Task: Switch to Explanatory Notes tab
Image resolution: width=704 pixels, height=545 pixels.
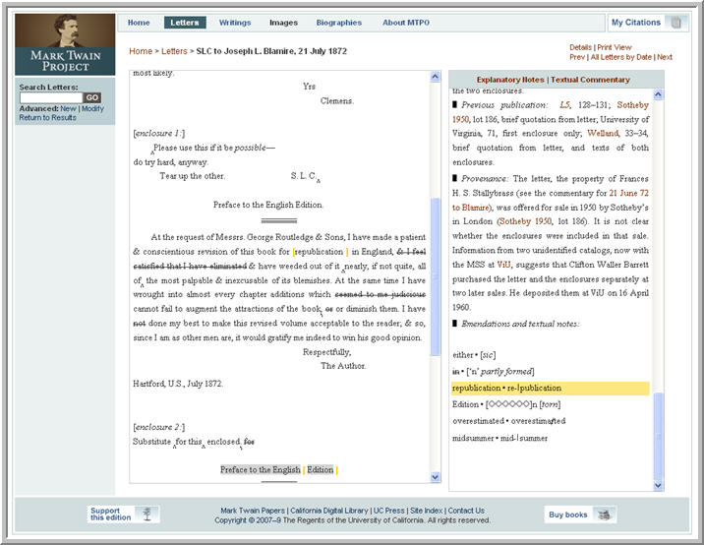Action: (510, 80)
